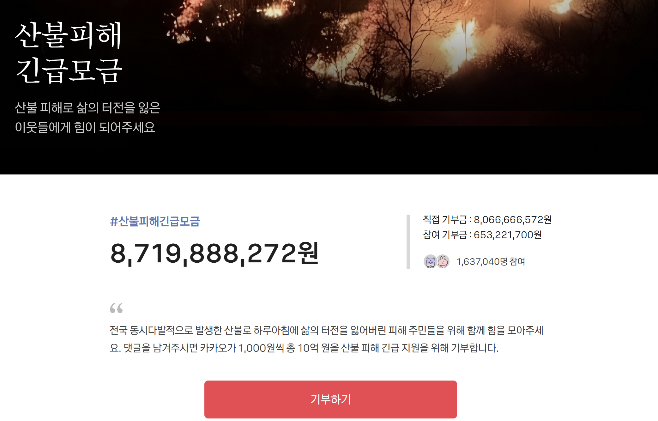This screenshot has width=658, height=421.
Task: Click the pink rabbit avatar icon
Action: pos(443,261)
